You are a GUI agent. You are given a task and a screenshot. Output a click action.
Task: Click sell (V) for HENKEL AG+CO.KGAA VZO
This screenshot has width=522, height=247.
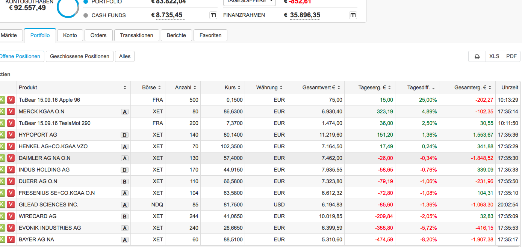(11, 146)
